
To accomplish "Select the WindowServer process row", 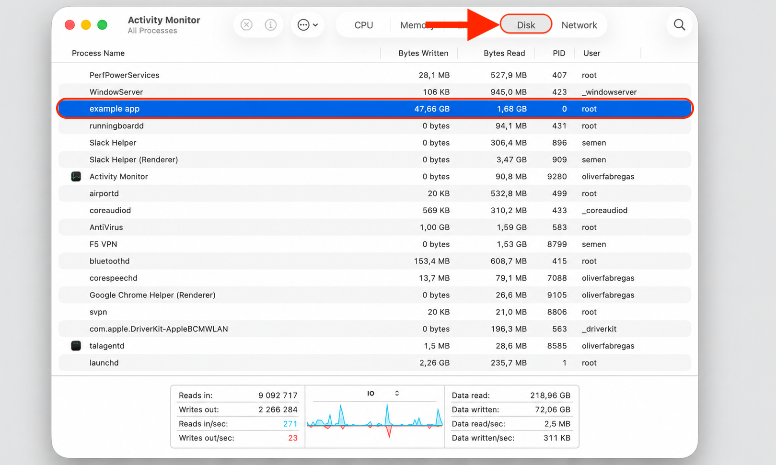I will click(x=375, y=92).
